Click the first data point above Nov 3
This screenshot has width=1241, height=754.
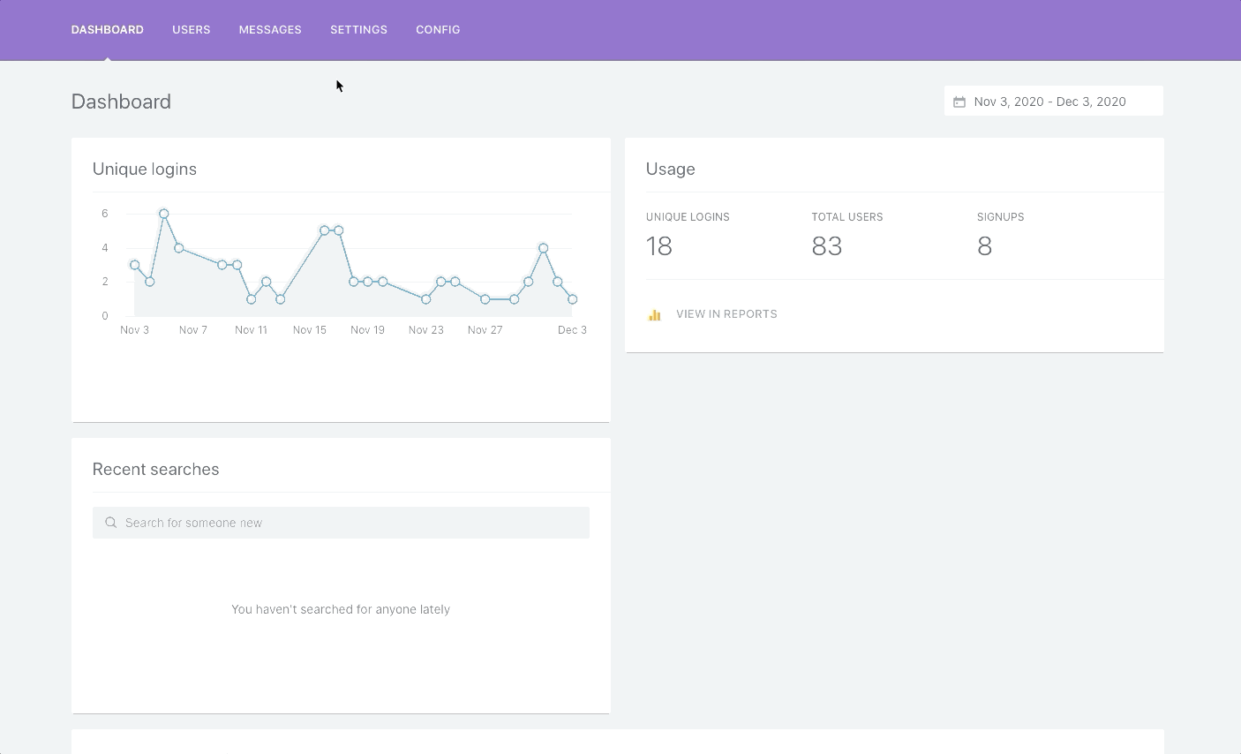click(135, 265)
